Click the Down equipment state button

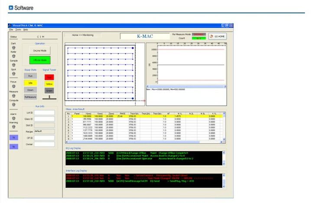[x=30, y=90]
